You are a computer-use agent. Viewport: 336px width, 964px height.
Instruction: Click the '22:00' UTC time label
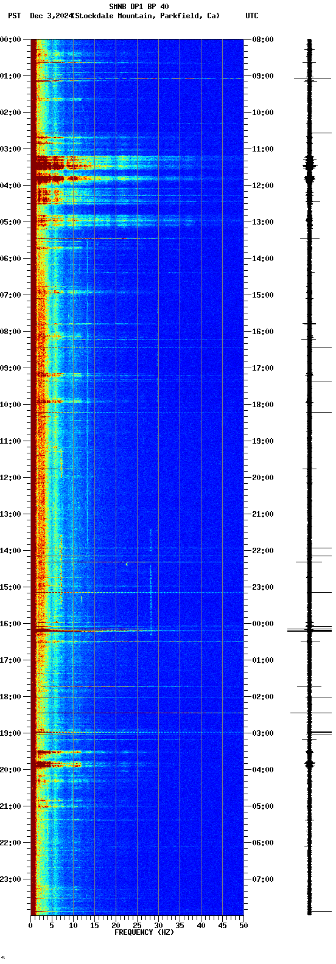click(x=263, y=551)
